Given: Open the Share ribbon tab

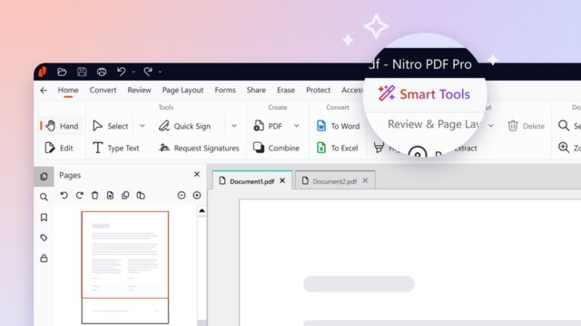Looking at the screenshot, I should click(x=256, y=90).
